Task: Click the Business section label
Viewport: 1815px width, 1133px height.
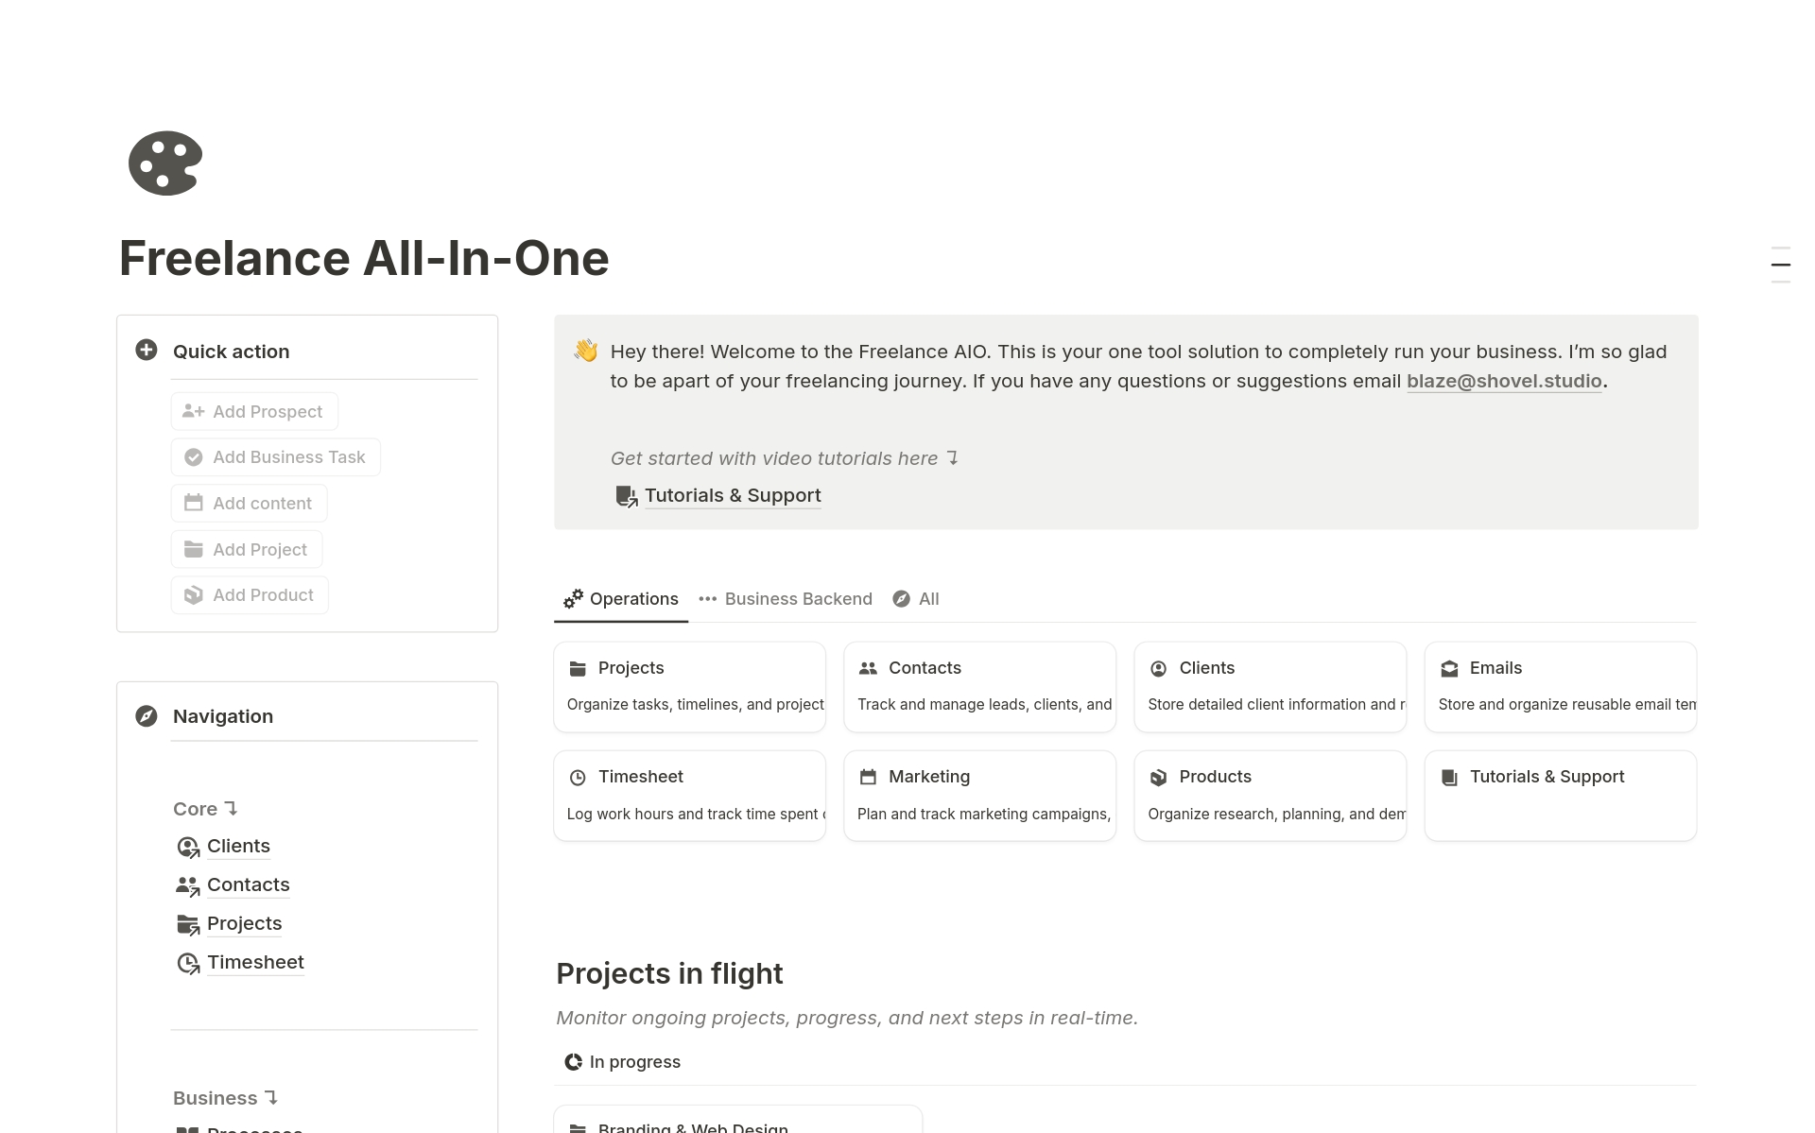Action: tap(225, 1098)
